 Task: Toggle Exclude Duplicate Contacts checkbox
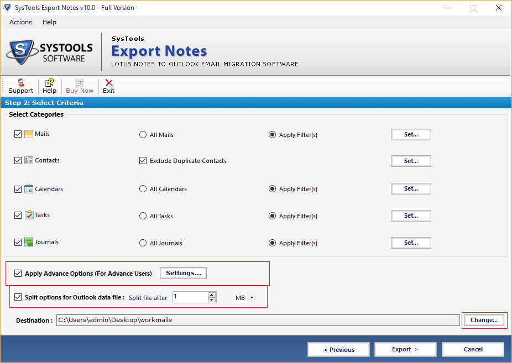coord(143,160)
